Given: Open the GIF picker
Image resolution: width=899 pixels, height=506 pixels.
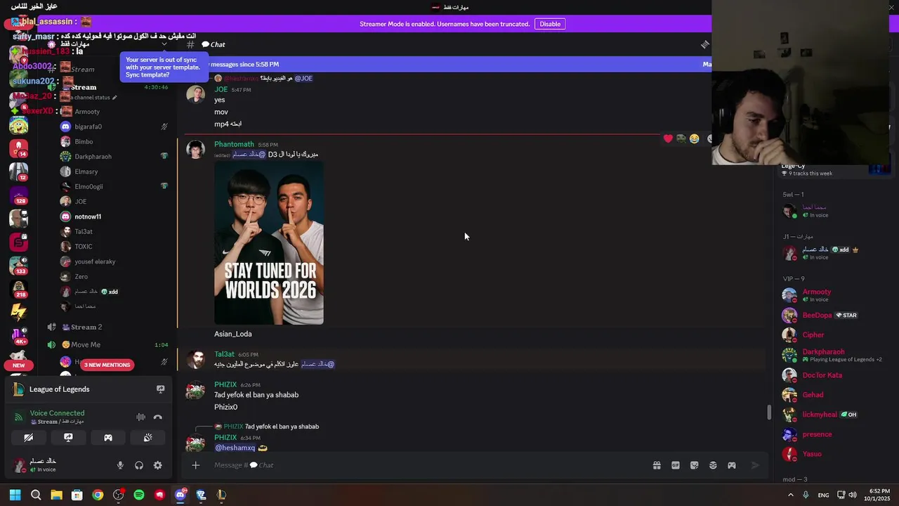Looking at the screenshot, I should point(676,465).
